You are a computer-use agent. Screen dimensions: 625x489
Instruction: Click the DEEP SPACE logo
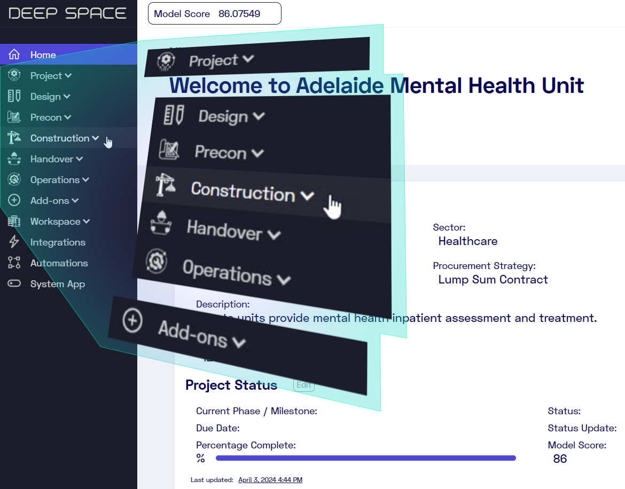(x=68, y=13)
